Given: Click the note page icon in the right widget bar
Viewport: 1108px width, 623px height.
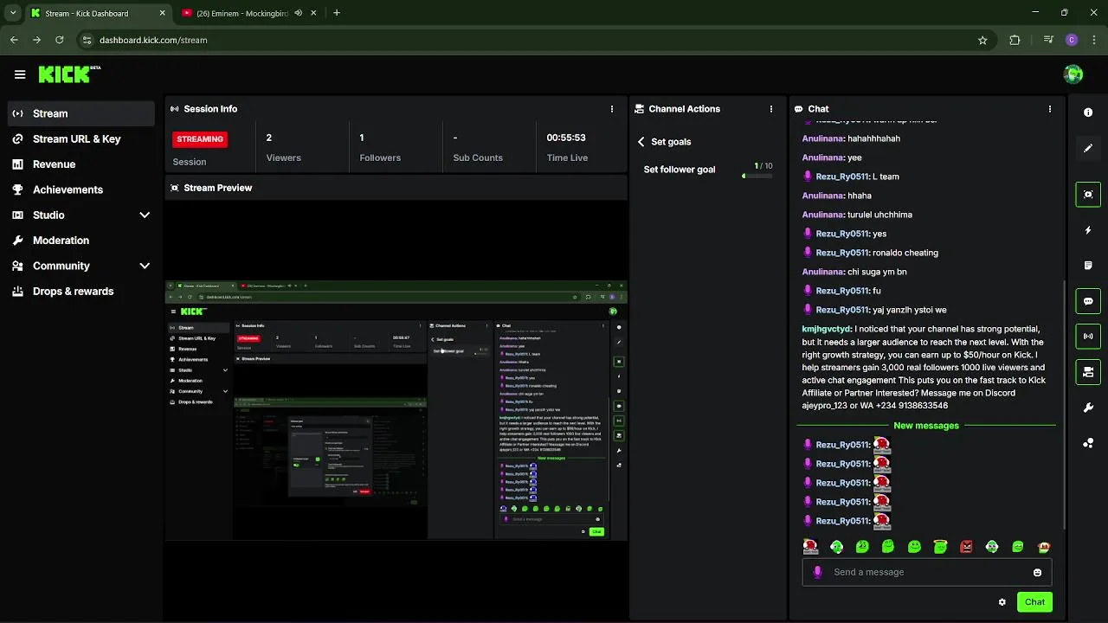Looking at the screenshot, I should tap(1088, 265).
